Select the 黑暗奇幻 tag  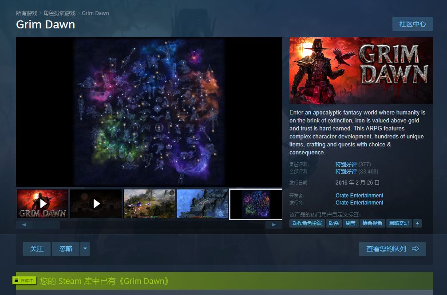click(x=399, y=223)
